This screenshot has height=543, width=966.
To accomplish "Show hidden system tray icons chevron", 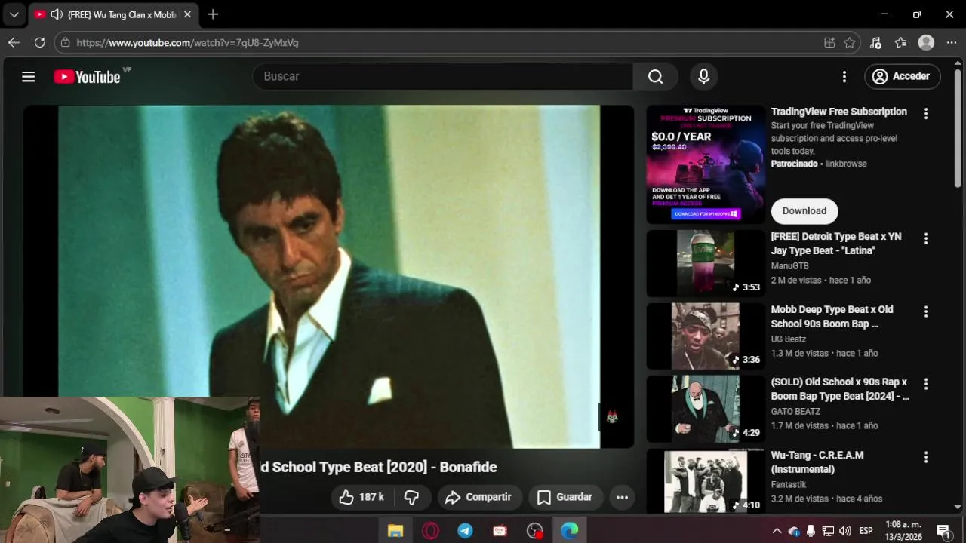I will point(777,531).
